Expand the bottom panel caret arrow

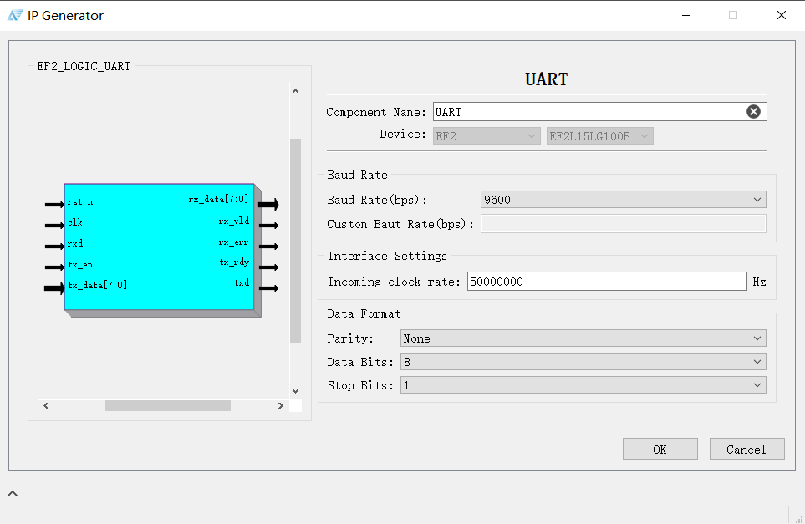[x=13, y=494]
